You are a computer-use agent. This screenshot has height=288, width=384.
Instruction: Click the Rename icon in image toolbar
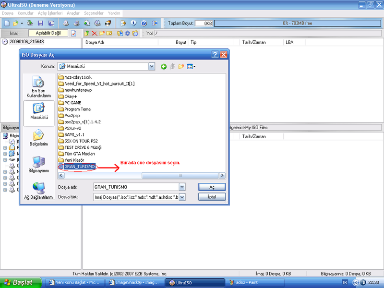[x=109, y=33]
